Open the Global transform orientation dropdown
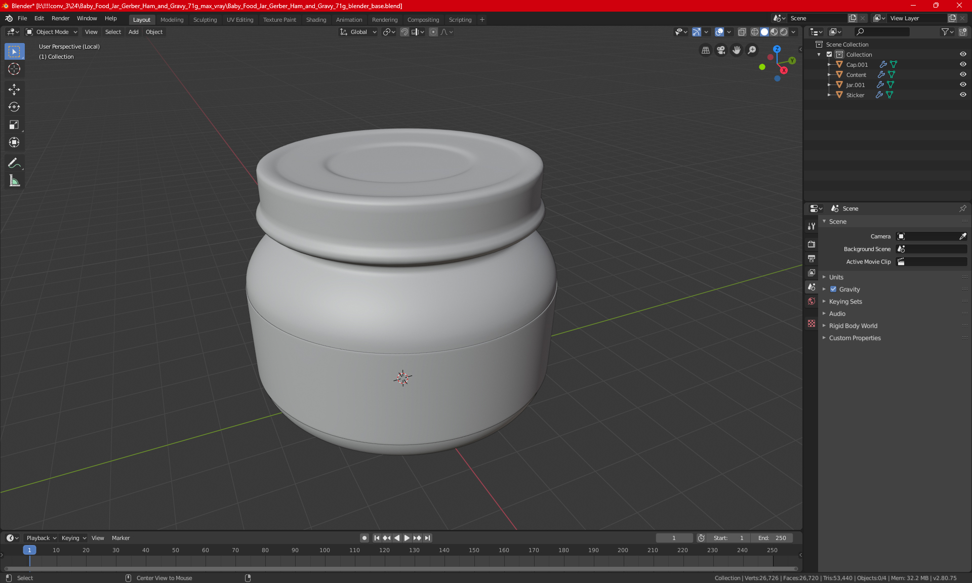This screenshot has height=583, width=972. coord(358,32)
